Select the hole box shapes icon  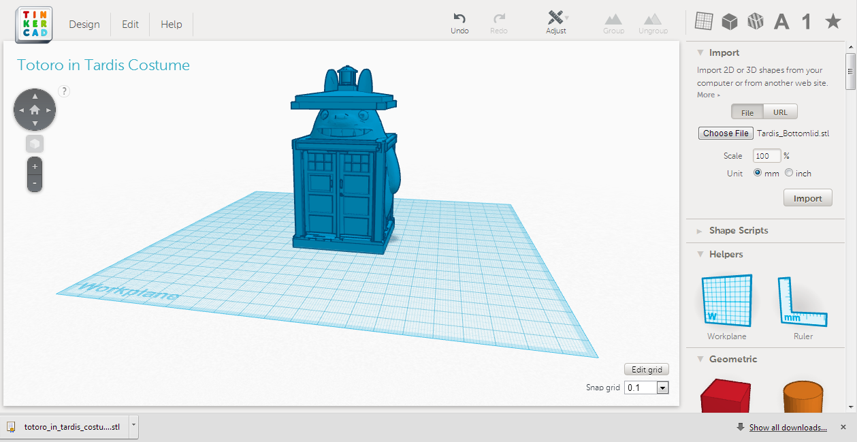pos(756,22)
